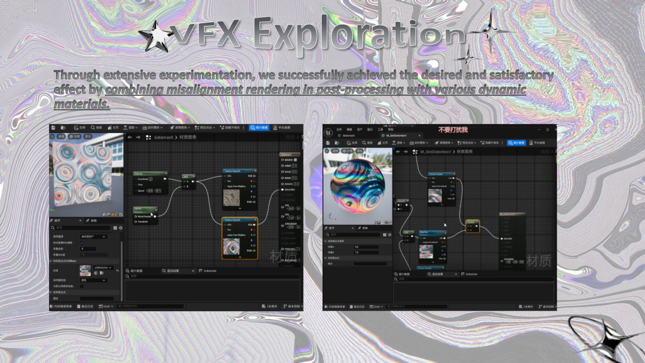Open the texture asset dropdown beside thumbnail
This screenshot has height=363, width=645.
pos(103,267)
